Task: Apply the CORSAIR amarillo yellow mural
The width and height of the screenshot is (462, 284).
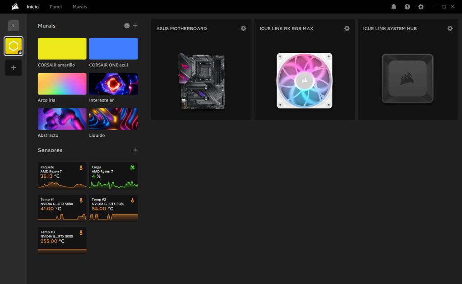Action: point(62,49)
